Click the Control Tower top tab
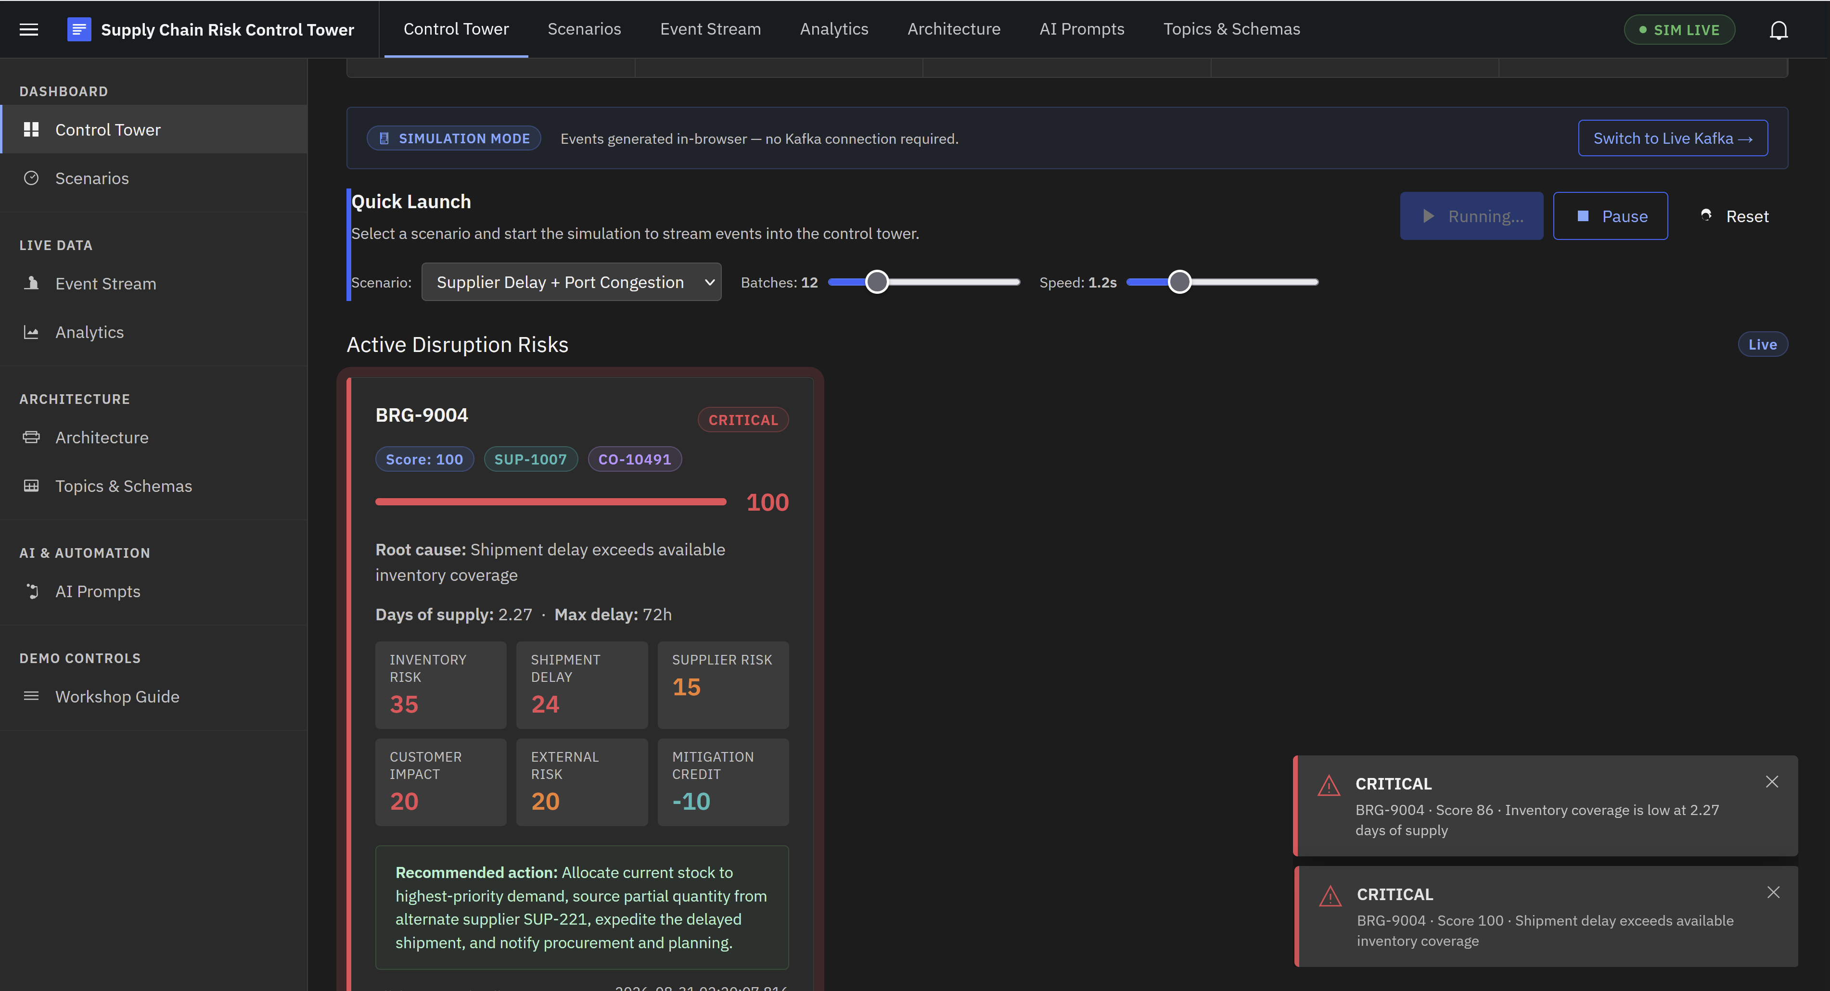1830x991 pixels. (x=456, y=29)
